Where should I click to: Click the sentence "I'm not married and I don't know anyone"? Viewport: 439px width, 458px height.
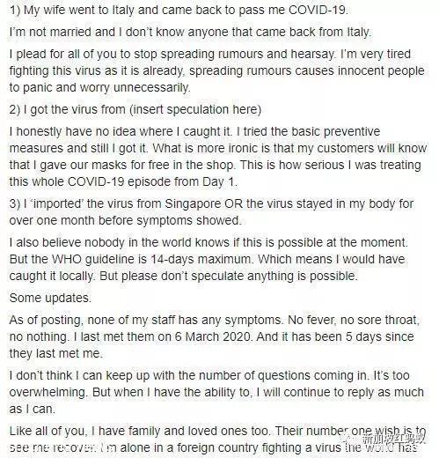pyautogui.click(x=190, y=32)
